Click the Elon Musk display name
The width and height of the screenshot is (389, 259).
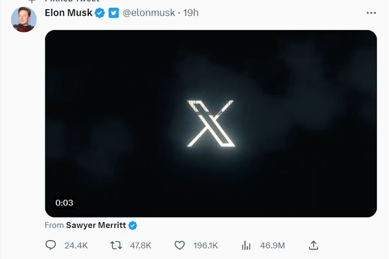pos(68,13)
